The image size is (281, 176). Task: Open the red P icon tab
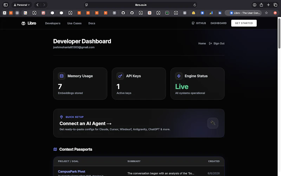(275, 13)
